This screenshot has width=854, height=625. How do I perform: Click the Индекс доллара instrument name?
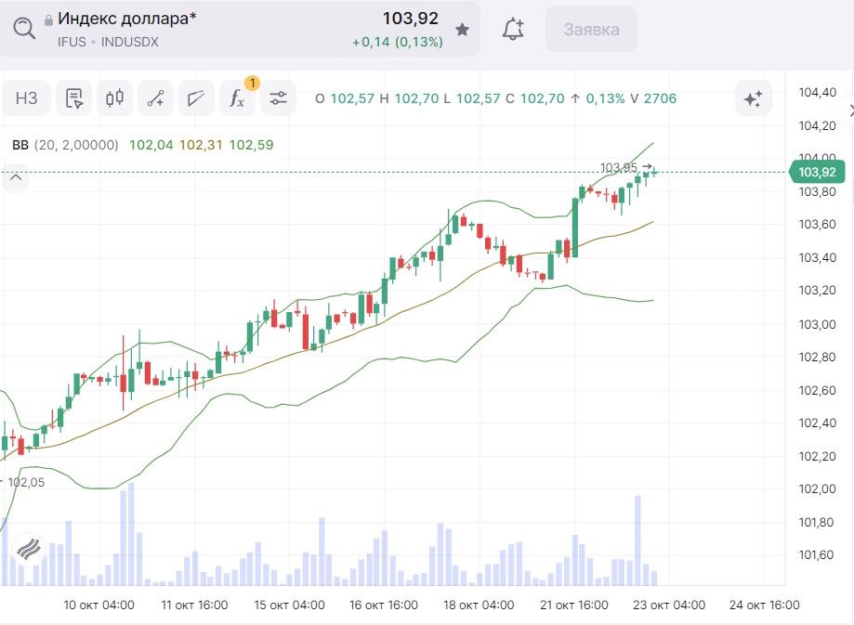coord(127,18)
